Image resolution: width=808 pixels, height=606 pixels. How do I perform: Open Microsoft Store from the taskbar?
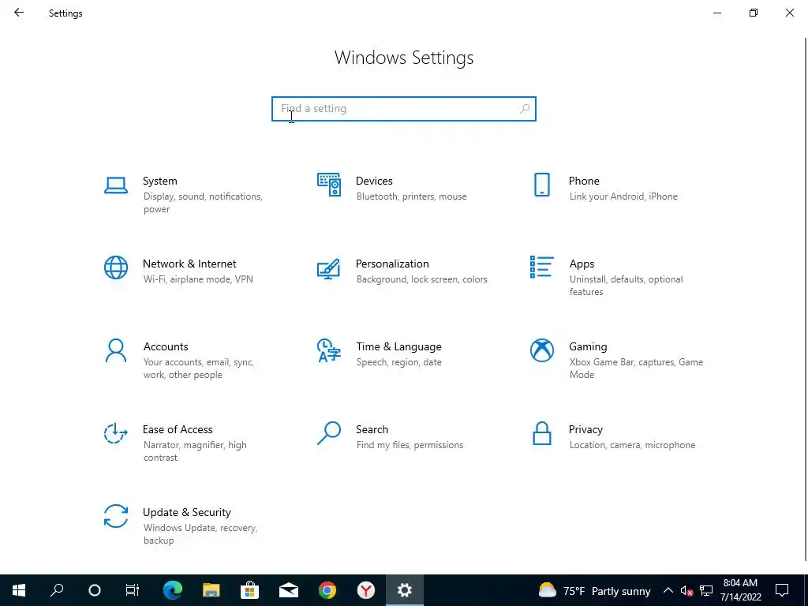coord(250,590)
